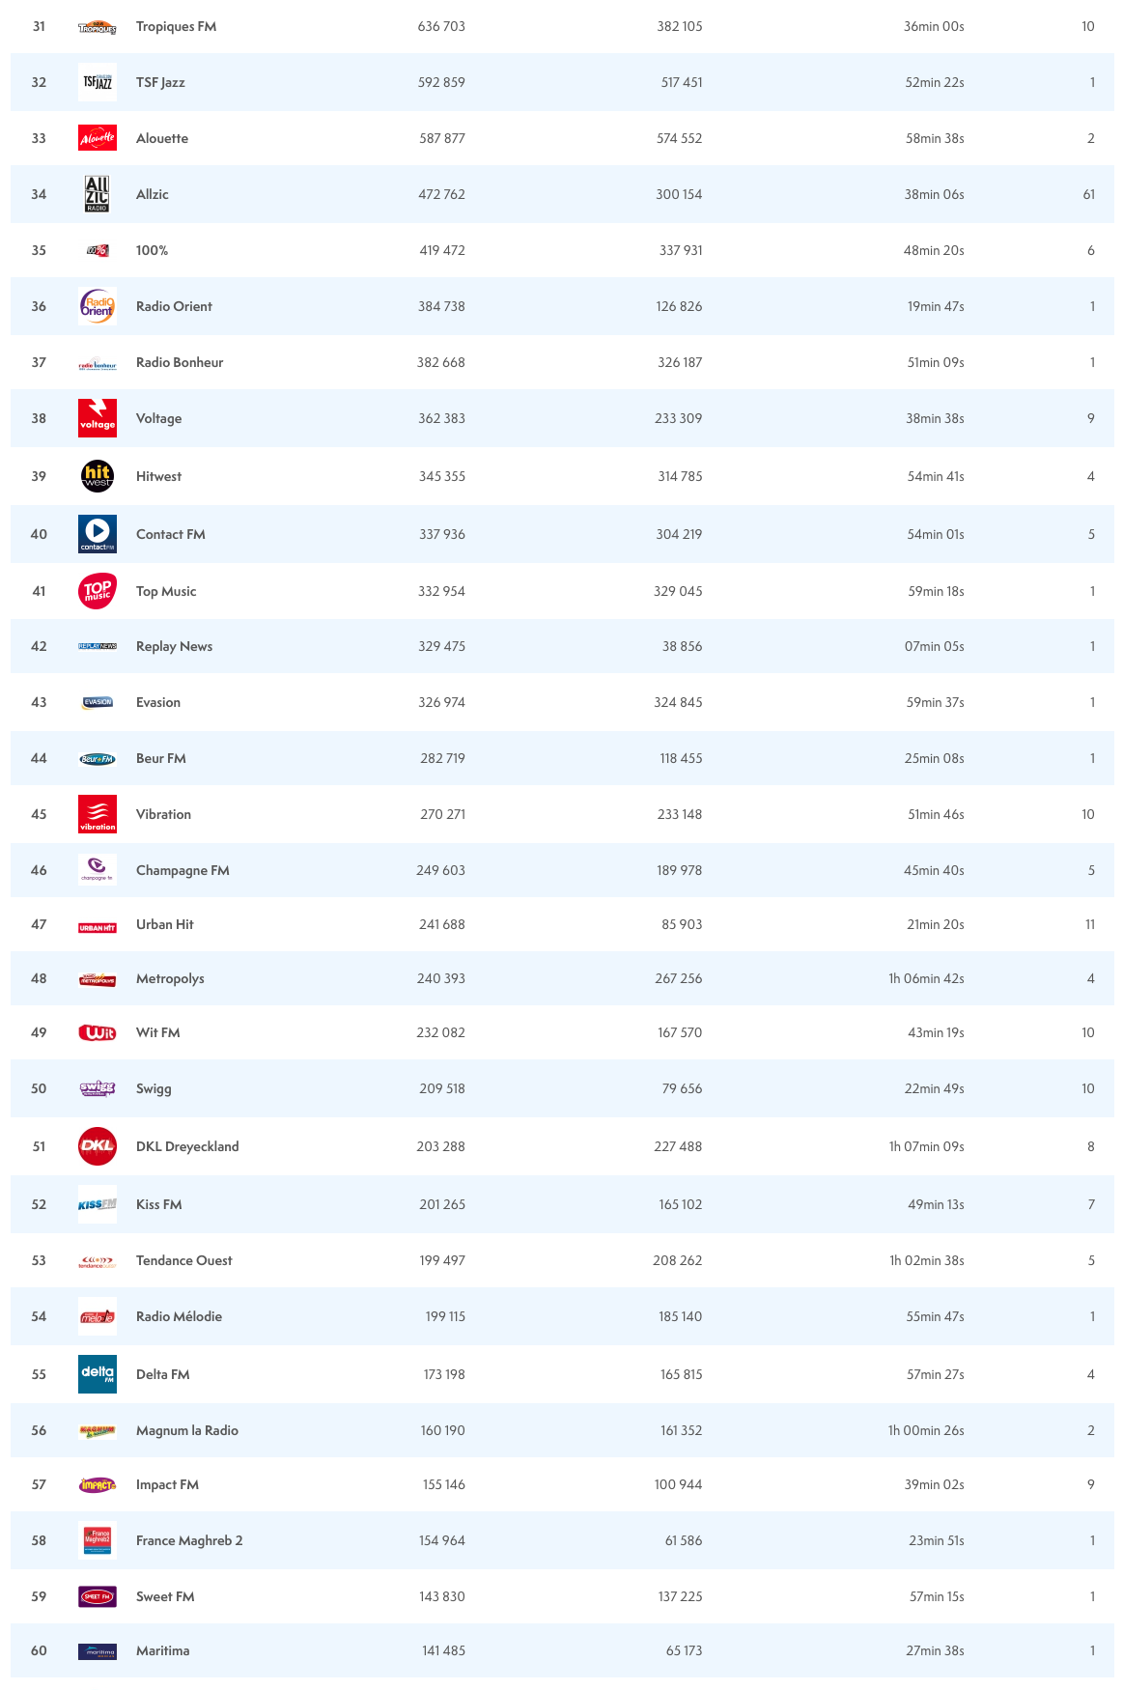Open the Tropiques FM station name

click(176, 26)
